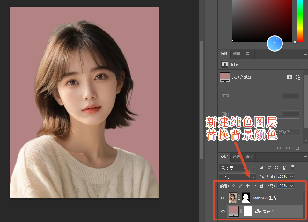Hide the StartAI AI生成 layer
This screenshot has height=222, width=308.
point(223,198)
